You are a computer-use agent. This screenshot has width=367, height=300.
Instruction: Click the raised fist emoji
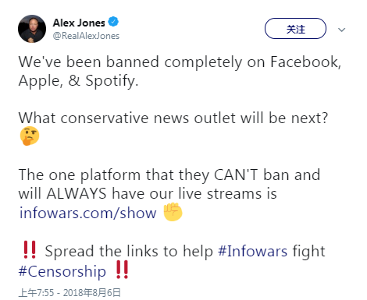point(173,212)
